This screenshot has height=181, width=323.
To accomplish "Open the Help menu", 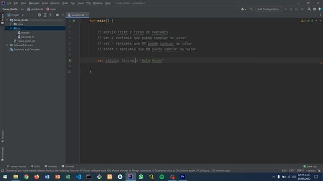I will pyautogui.click(x=107, y=3).
